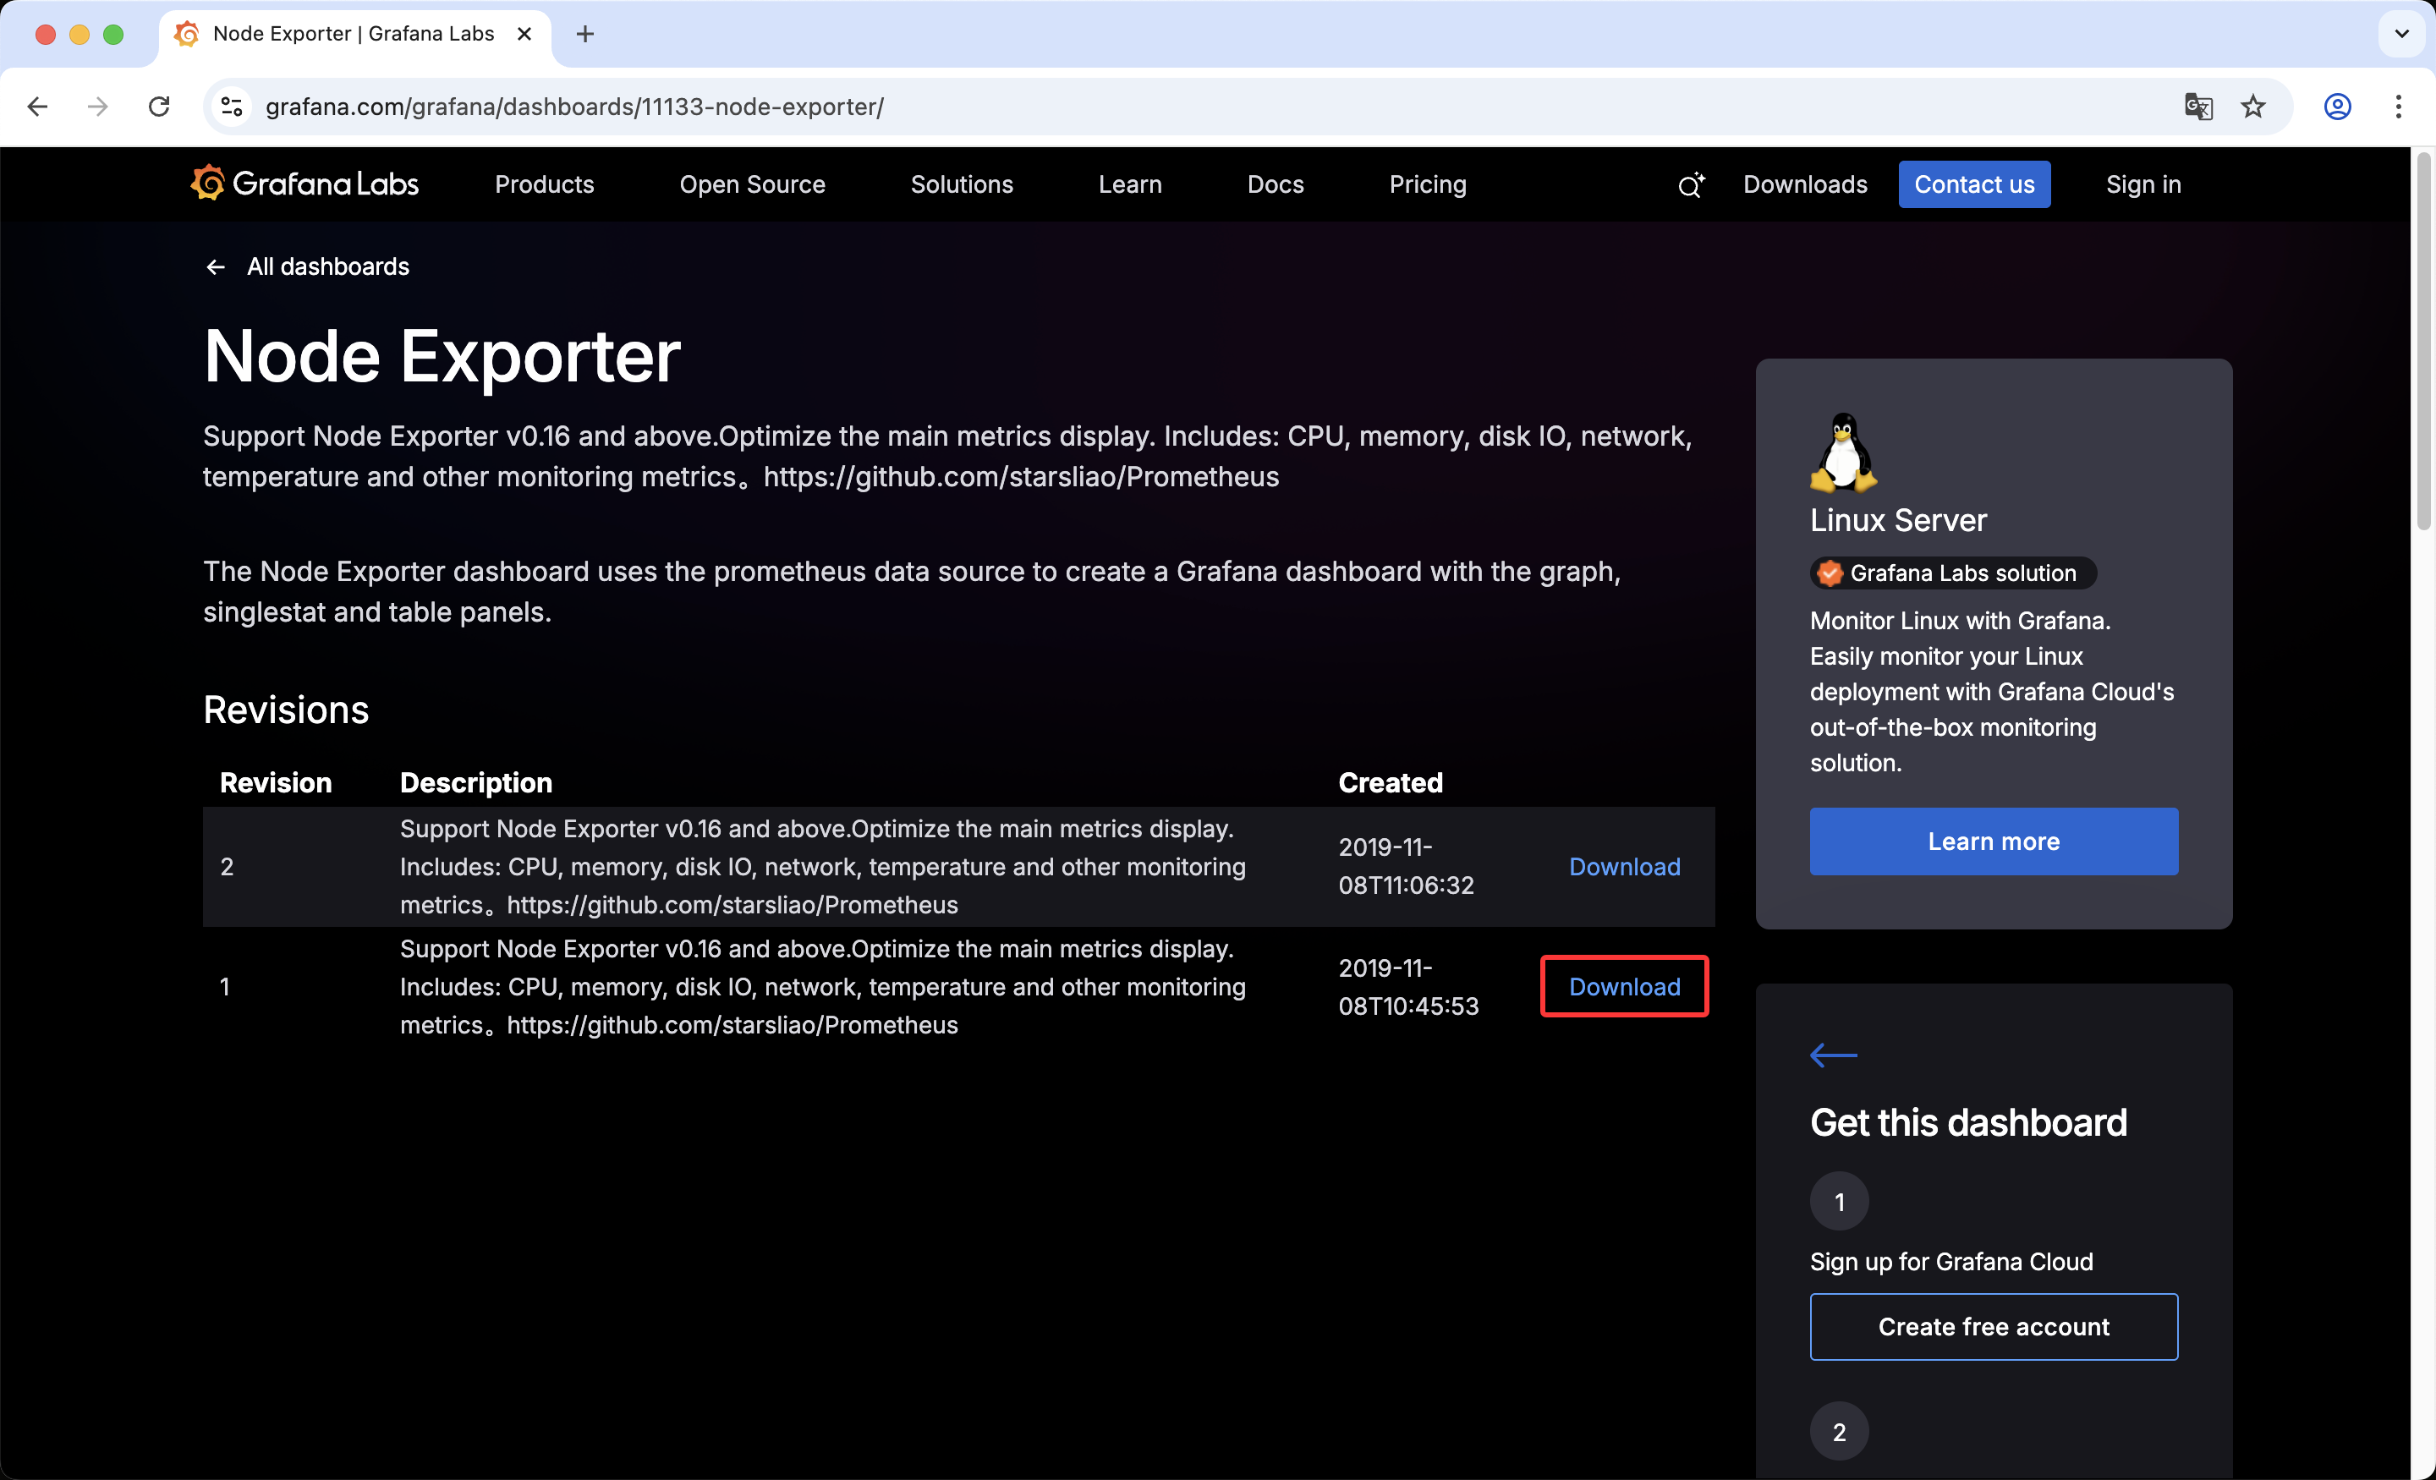Click Sign up for Grafana Cloud text
The height and width of the screenshot is (1480, 2436).
(1951, 1262)
